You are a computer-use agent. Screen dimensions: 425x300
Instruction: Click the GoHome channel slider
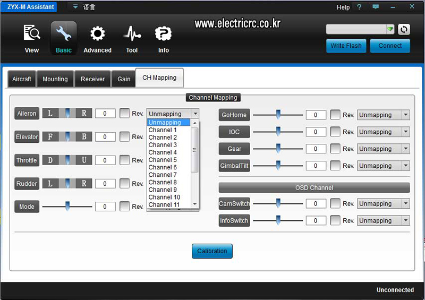click(x=278, y=115)
